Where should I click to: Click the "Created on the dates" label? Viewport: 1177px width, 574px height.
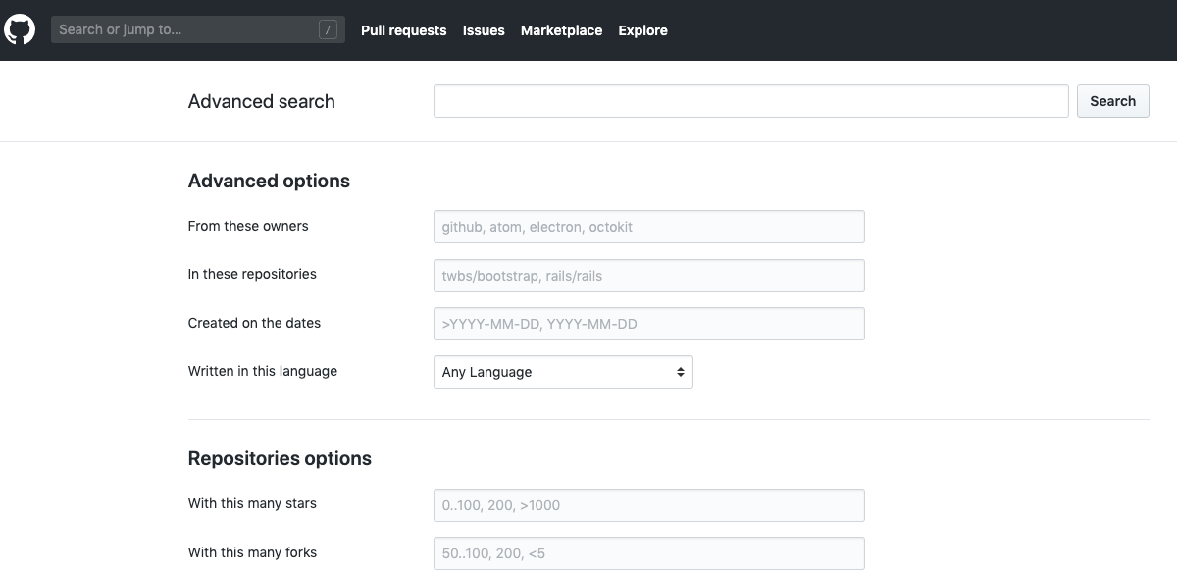(x=254, y=323)
